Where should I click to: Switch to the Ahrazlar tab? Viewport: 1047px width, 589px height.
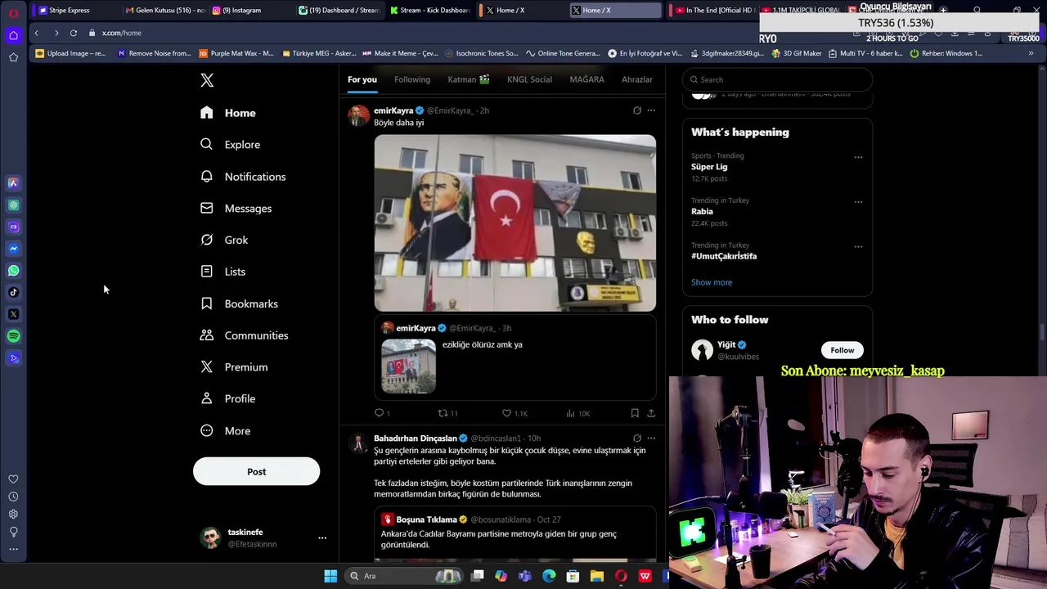pos(636,79)
